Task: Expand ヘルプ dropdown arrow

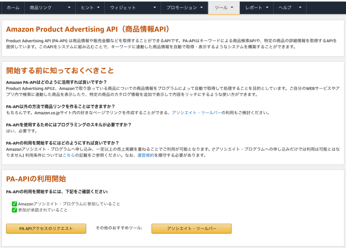Action: 300,7
